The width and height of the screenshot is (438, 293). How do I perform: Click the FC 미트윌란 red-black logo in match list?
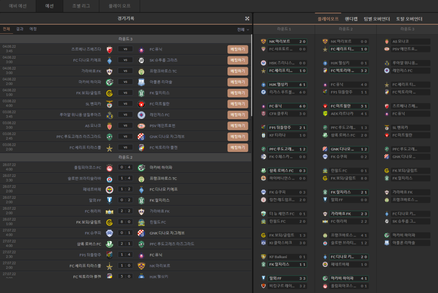click(x=141, y=104)
